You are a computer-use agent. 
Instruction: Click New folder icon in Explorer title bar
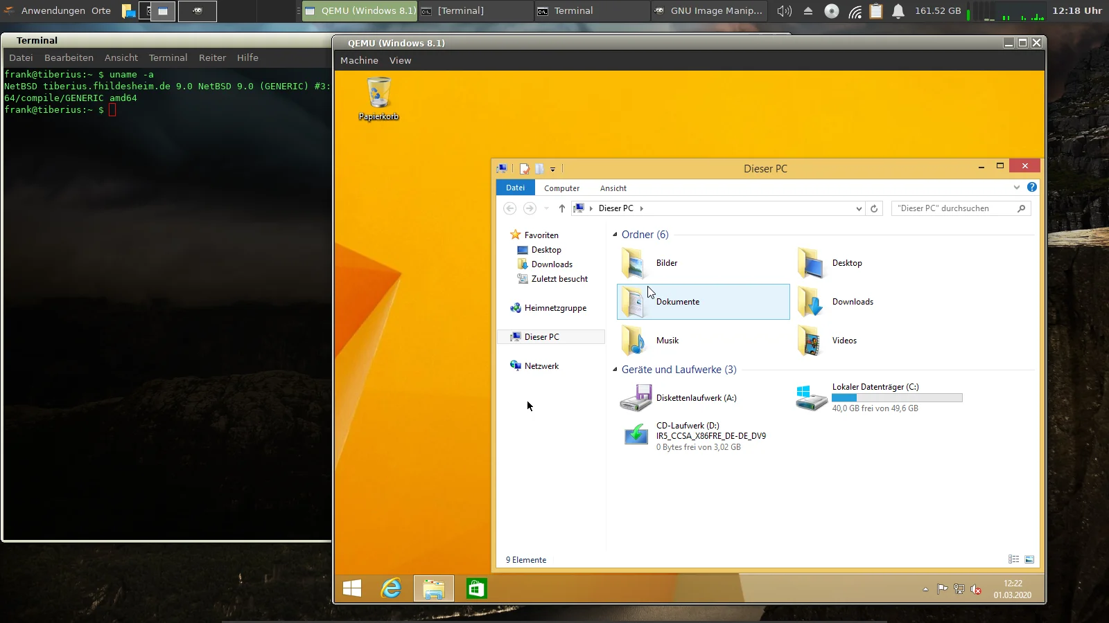539,169
